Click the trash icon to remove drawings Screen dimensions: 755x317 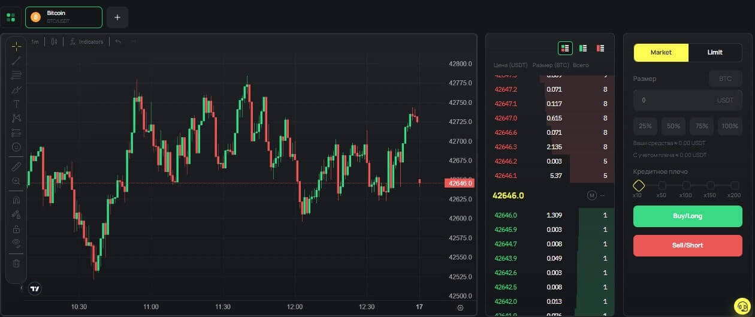coord(16,263)
